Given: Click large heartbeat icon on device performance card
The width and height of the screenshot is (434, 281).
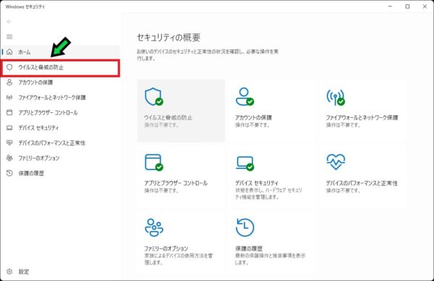Looking at the screenshot, I should point(336,162).
